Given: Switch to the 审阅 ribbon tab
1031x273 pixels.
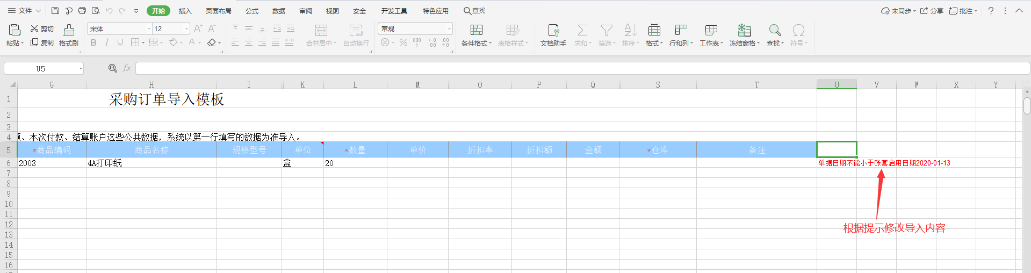Looking at the screenshot, I should tap(306, 11).
